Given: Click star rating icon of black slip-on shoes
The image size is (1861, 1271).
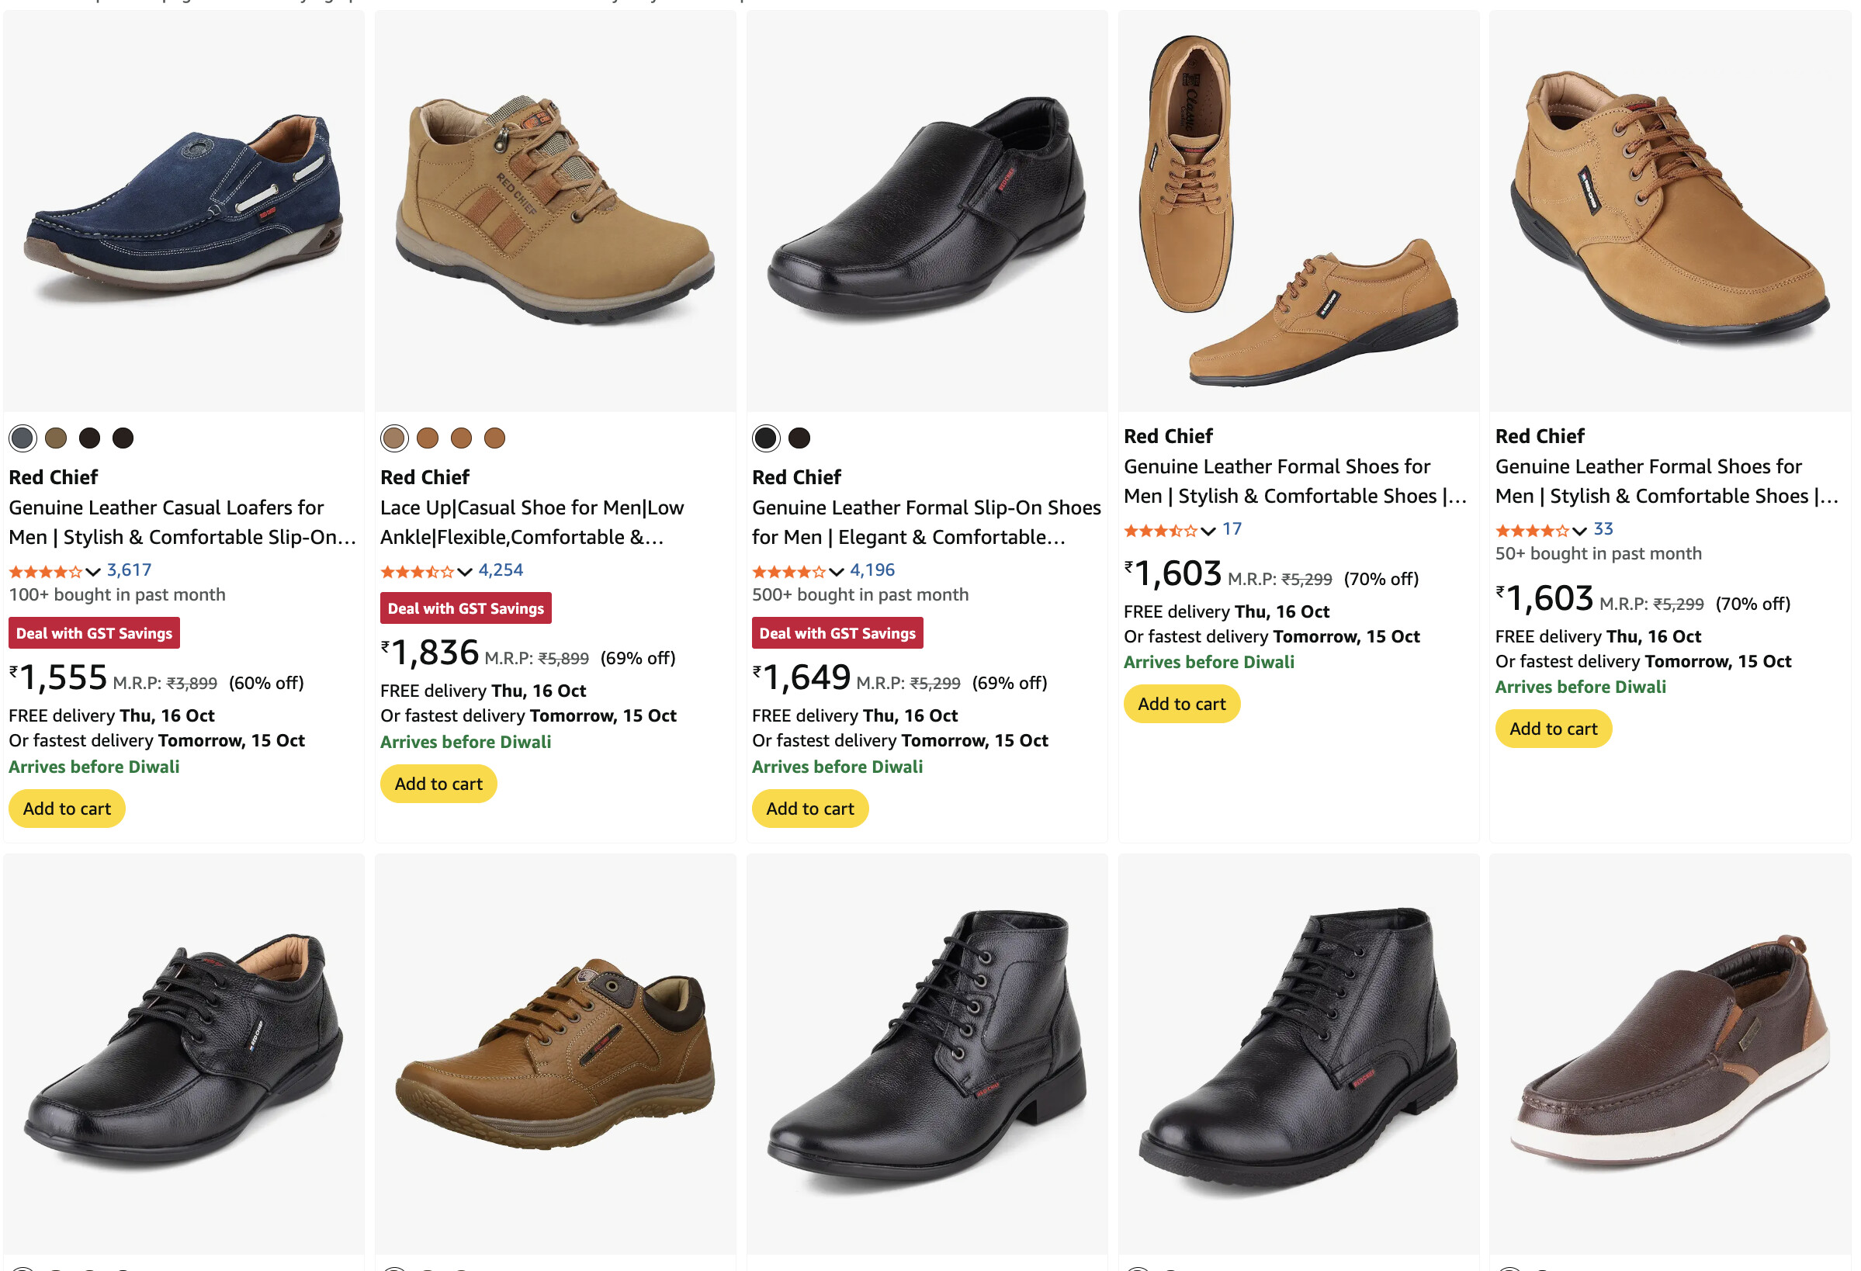Looking at the screenshot, I should [788, 572].
